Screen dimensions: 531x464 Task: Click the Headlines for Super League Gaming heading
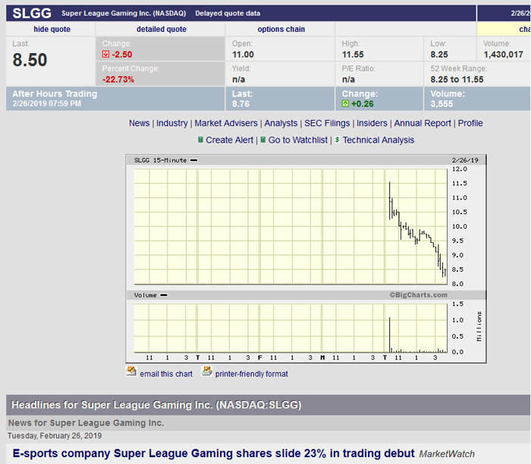[156, 405]
